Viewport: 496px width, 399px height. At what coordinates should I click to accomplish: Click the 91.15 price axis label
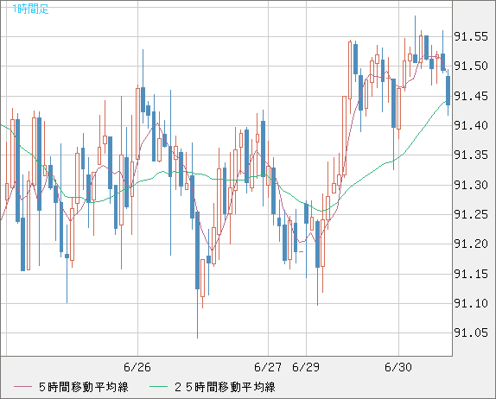[x=471, y=274]
